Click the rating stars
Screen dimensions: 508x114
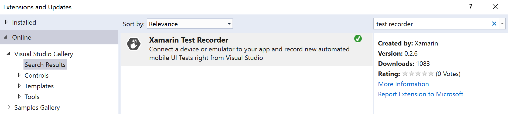[x=418, y=74]
